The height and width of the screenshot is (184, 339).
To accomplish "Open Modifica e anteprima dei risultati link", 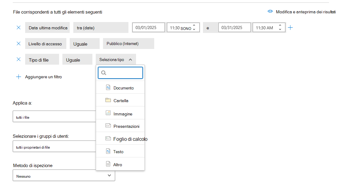I will pos(305,12).
